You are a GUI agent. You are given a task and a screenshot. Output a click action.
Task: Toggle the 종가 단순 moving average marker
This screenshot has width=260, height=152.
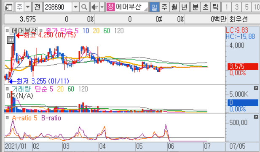pyautogui.click(x=41, y=31)
